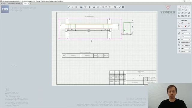Click the Save project diskette icon
192x108 pixels.
[x=85, y=7]
